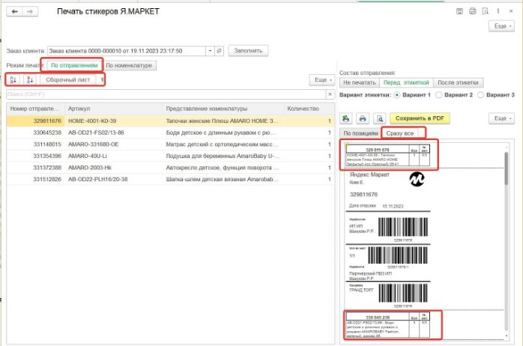Screen dimensions: 523x346
Task: Click the save icon in title bar
Action: [460, 12]
